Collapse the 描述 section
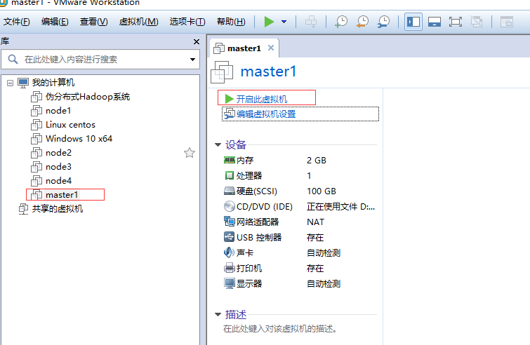530x345 pixels. point(218,315)
